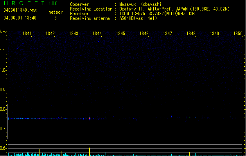
Task: Click time axis label 1345
Action: pos(120,34)
